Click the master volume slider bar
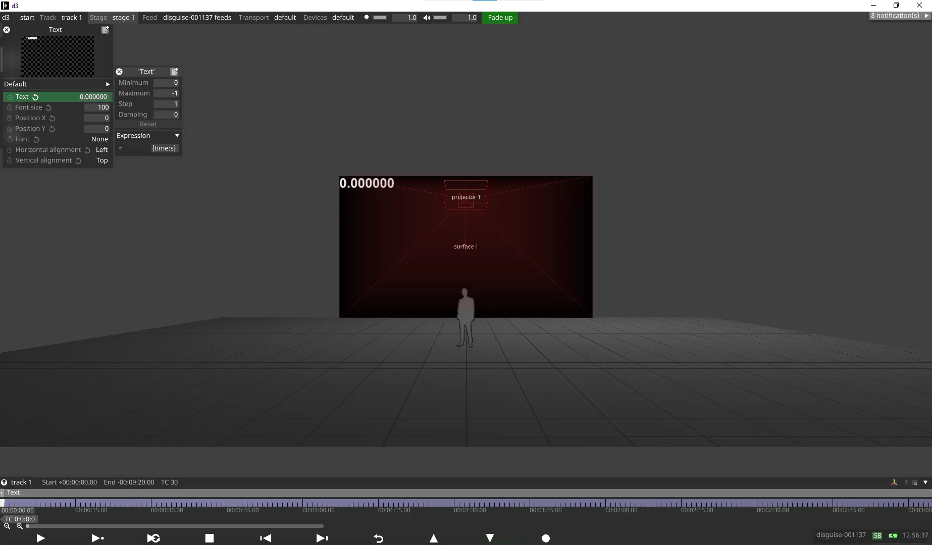Image resolution: width=932 pixels, height=545 pixels. 440,18
